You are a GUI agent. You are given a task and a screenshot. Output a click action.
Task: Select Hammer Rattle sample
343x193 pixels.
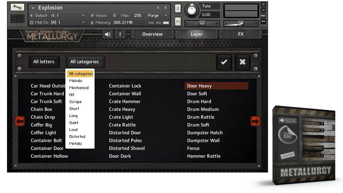[x=204, y=156]
